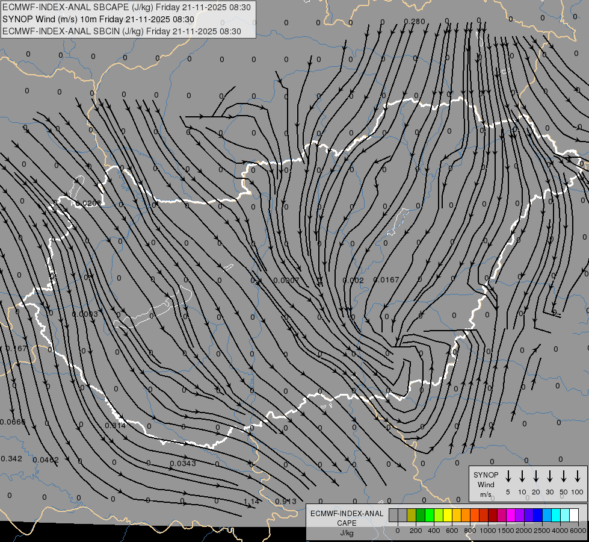Click the SBCIN title line in header

pos(122,31)
